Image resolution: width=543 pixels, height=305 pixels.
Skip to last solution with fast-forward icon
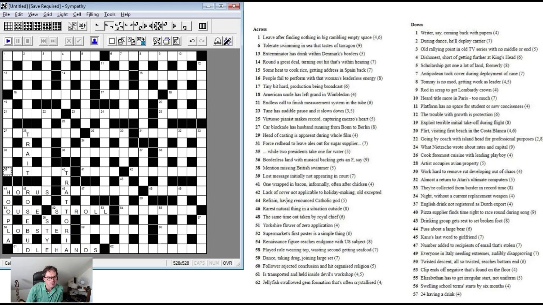[53, 41]
